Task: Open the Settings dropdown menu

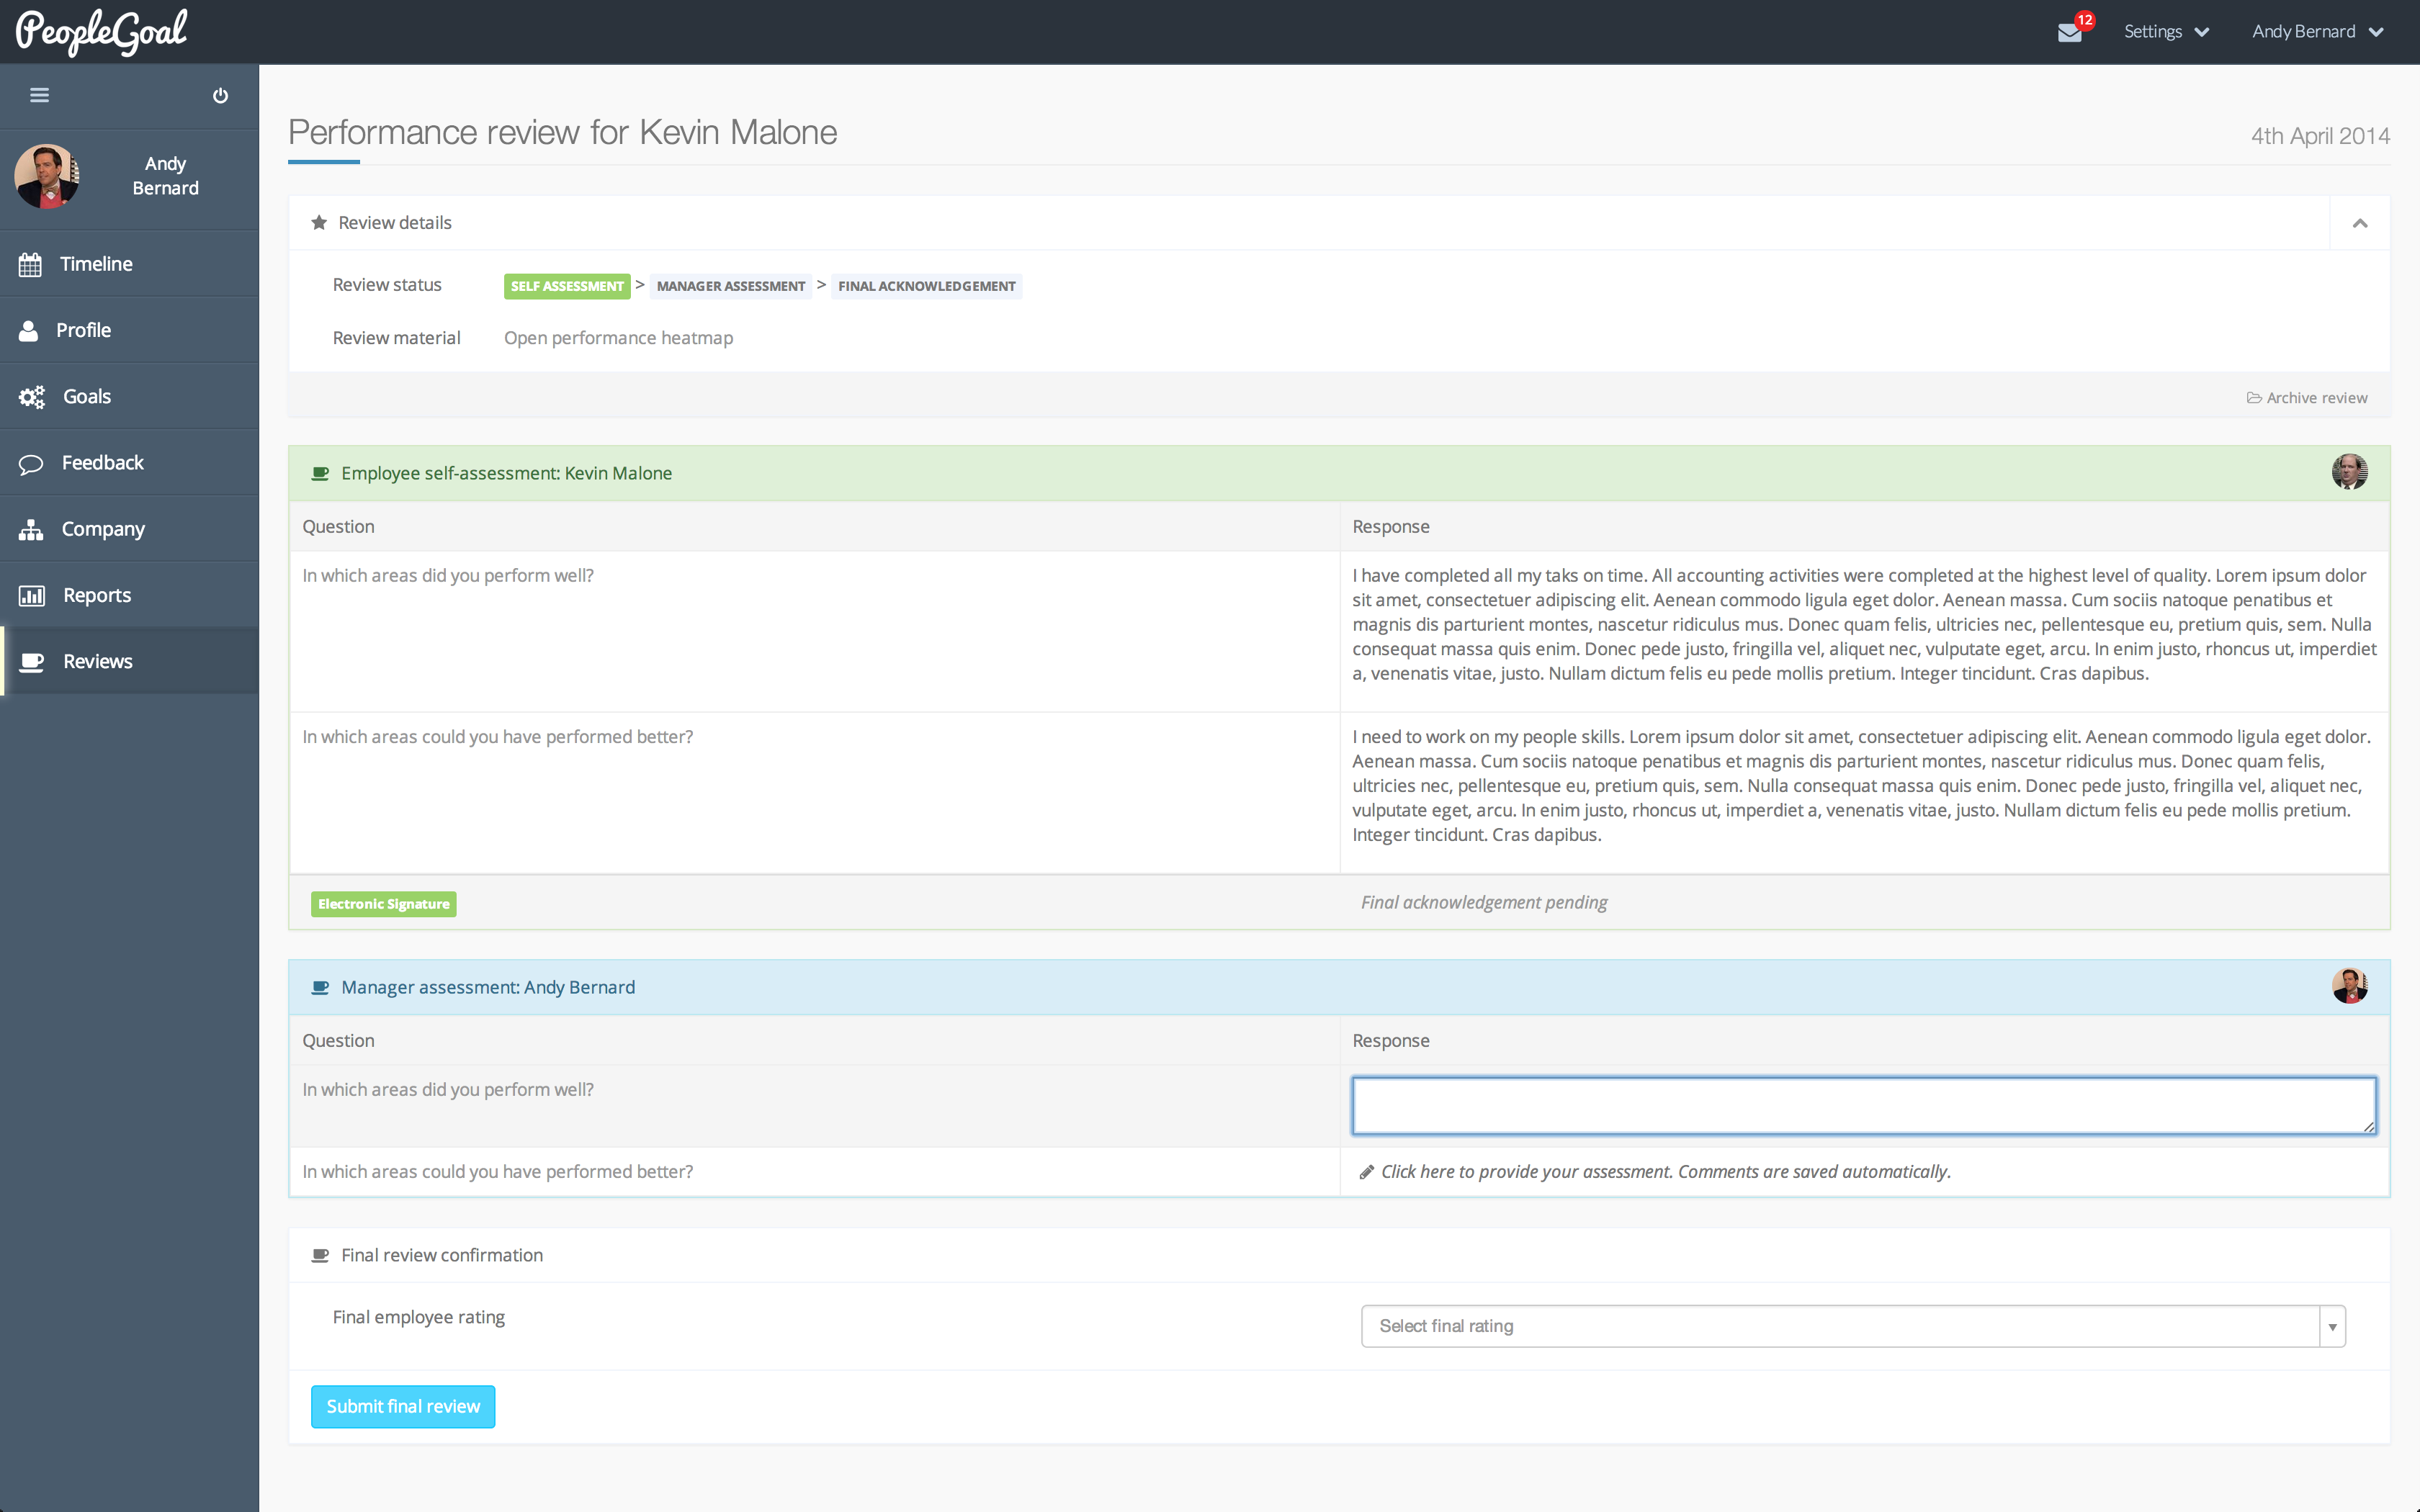Action: point(2166,32)
